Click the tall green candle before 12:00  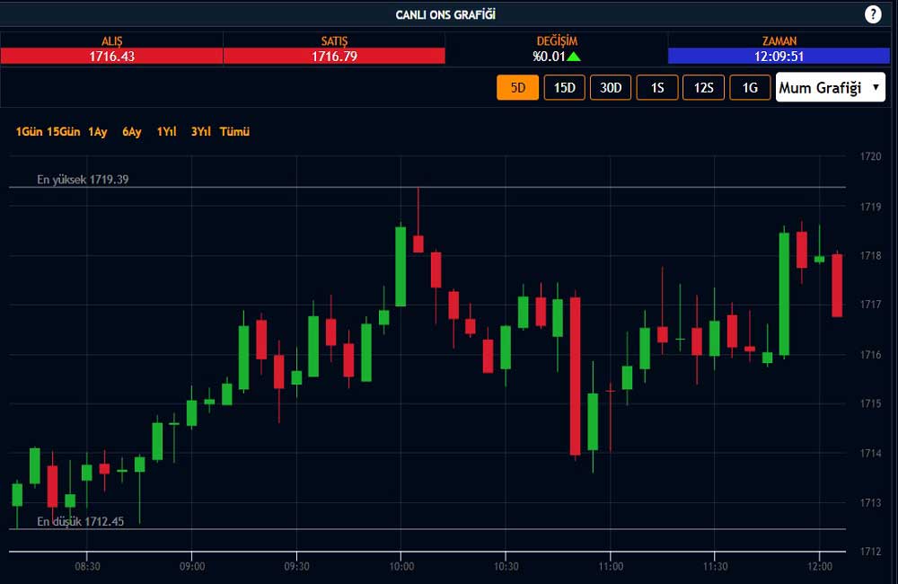click(784, 294)
